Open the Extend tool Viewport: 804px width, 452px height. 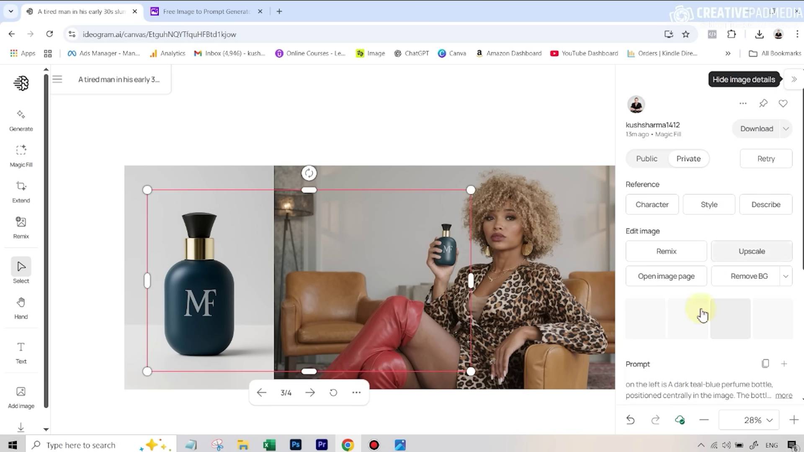click(21, 191)
